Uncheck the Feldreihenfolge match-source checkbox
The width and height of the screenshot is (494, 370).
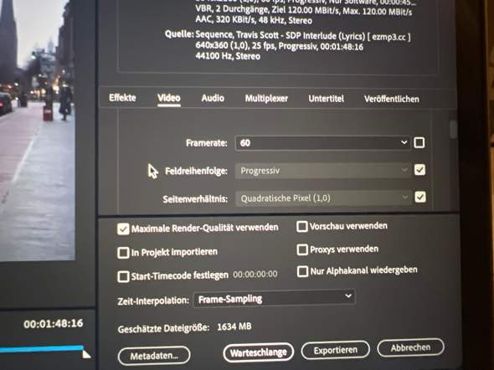pos(419,170)
